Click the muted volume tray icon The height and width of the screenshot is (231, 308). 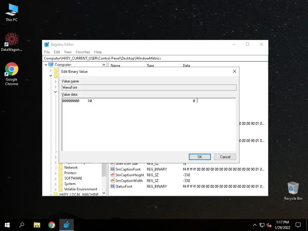(x=269, y=225)
